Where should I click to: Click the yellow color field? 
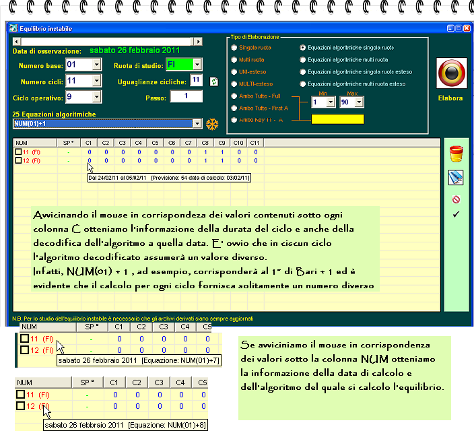pos(337,119)
